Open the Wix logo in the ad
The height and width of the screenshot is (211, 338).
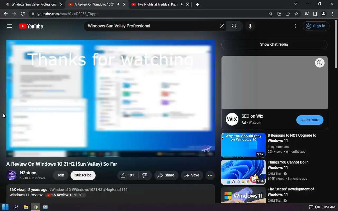232,119
